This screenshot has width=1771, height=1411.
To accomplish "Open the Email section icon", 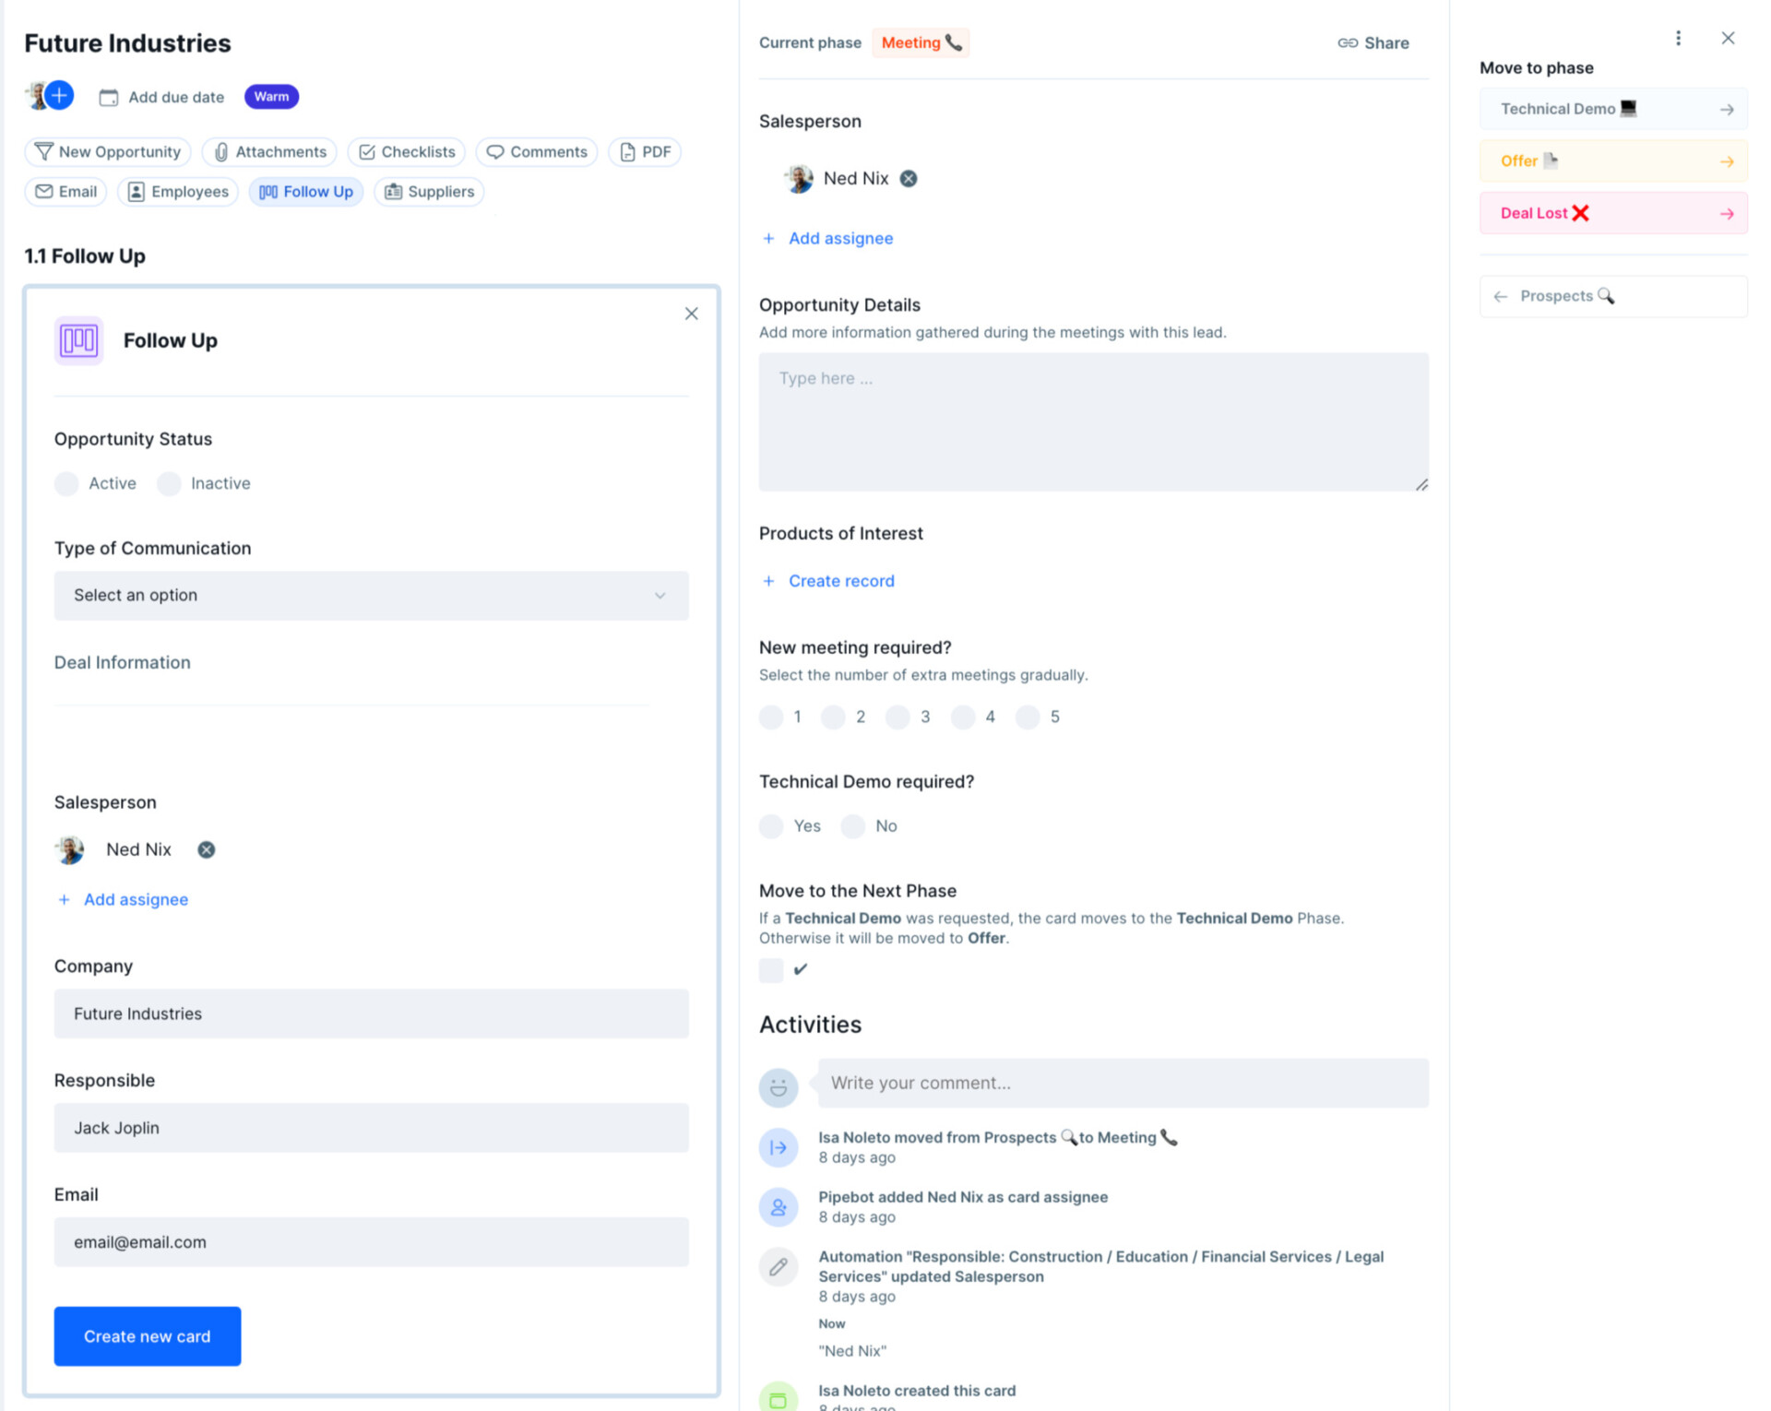I will [x=43, y=191].
